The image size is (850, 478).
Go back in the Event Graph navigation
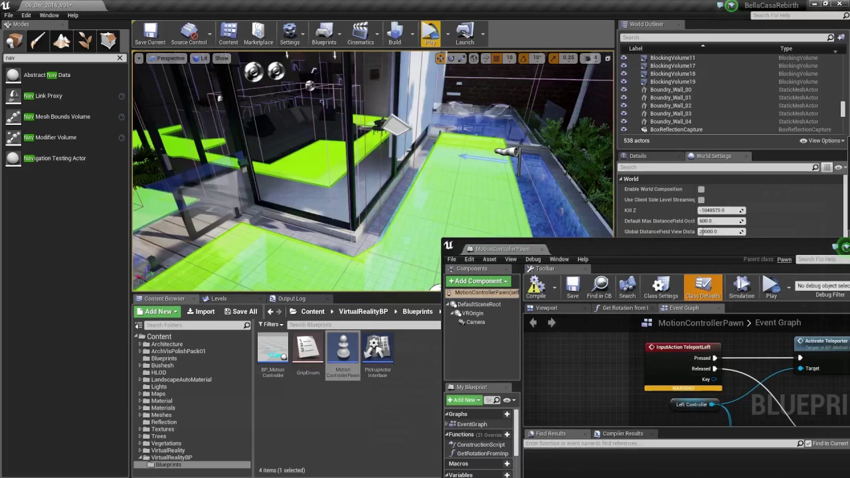coord(533,323)
